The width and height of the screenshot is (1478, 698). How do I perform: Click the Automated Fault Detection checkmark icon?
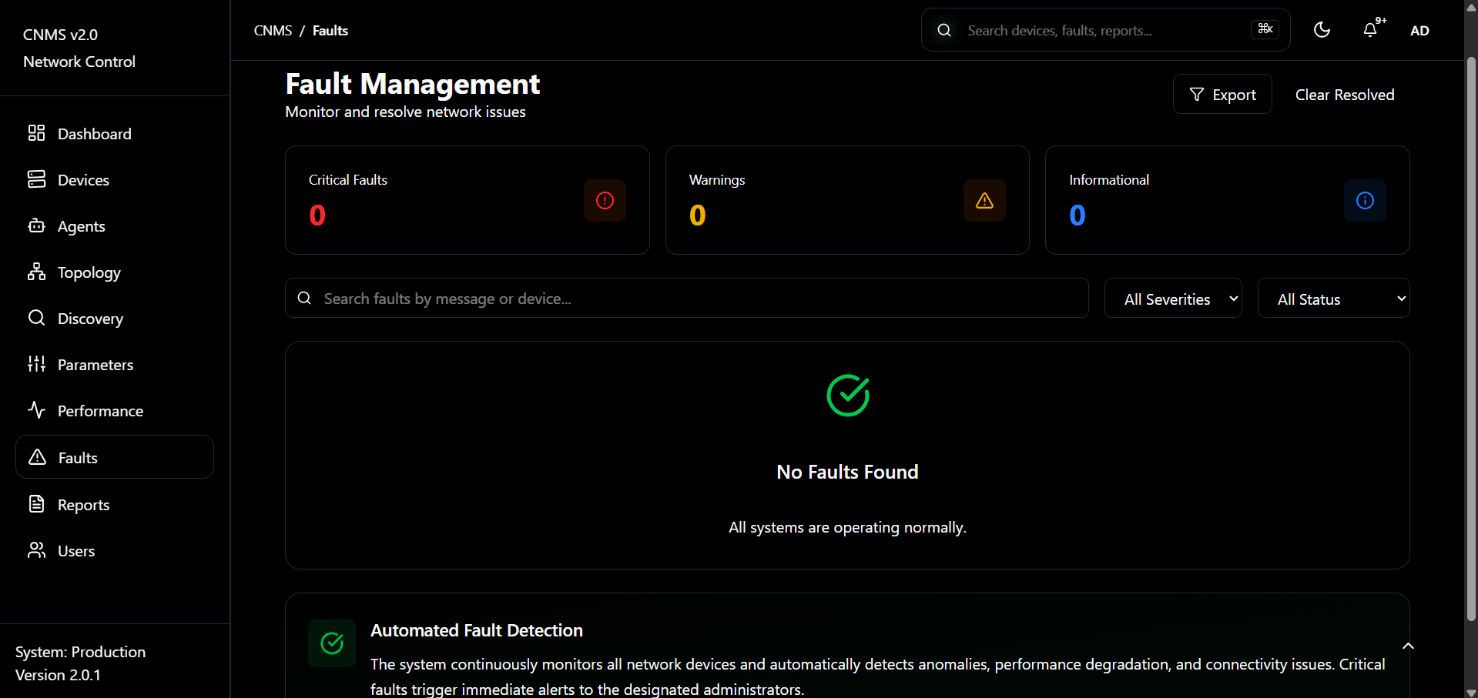pos(332,643)
